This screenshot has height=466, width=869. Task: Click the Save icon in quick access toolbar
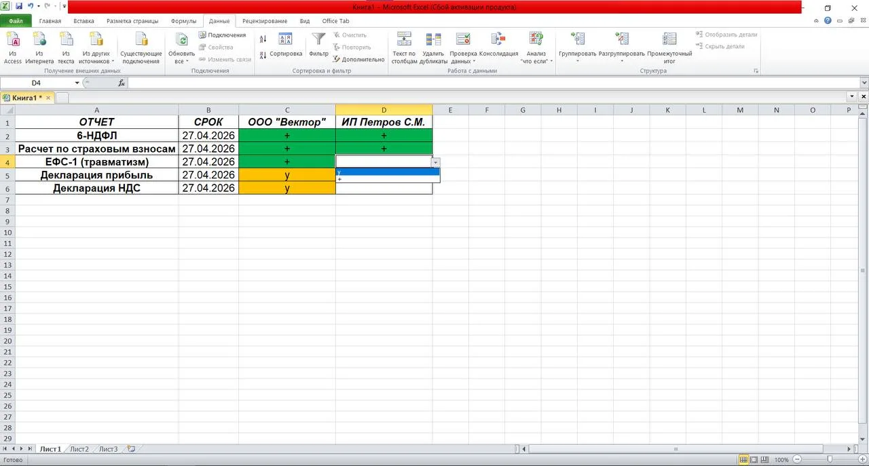(19, 6)
